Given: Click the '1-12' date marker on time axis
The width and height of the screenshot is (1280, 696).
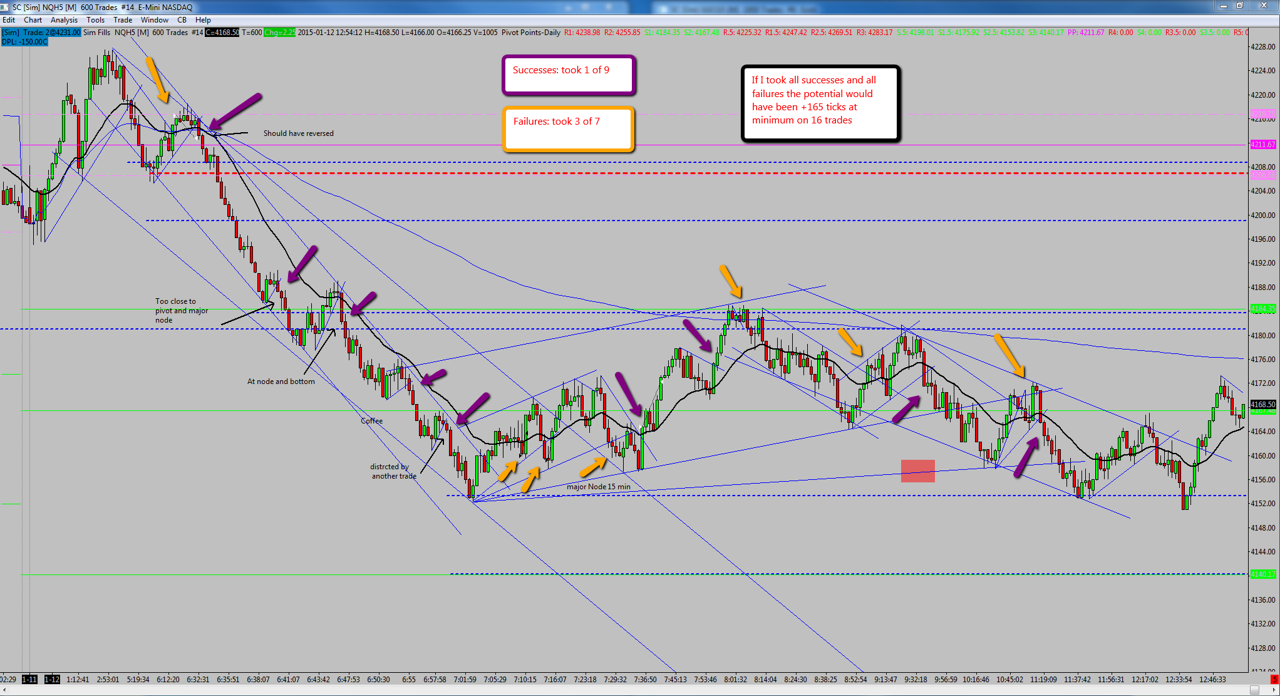Looking at the screenshot, I should click(x=52, y=680).
